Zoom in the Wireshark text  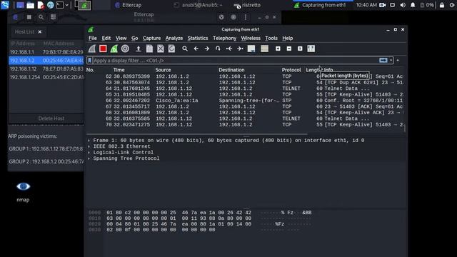278,49
